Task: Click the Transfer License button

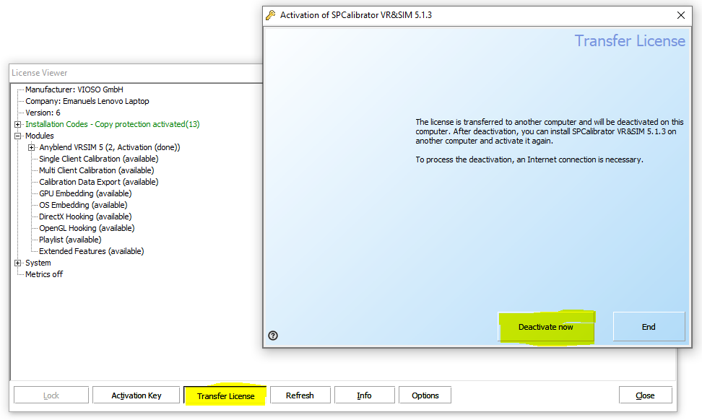Action: click(x=225, y=395)
